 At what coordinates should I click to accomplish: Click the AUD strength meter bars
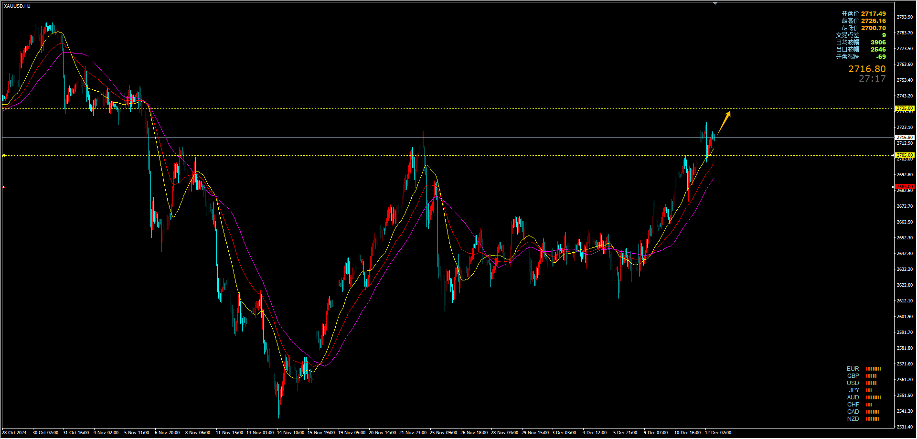[x=874, y=397]
